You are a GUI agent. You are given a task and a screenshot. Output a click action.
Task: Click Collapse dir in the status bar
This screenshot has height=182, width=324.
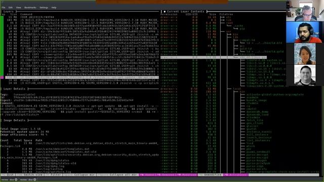pos(79,175)
